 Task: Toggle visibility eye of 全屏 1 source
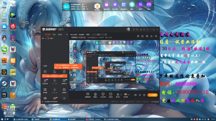pos(43,38)
